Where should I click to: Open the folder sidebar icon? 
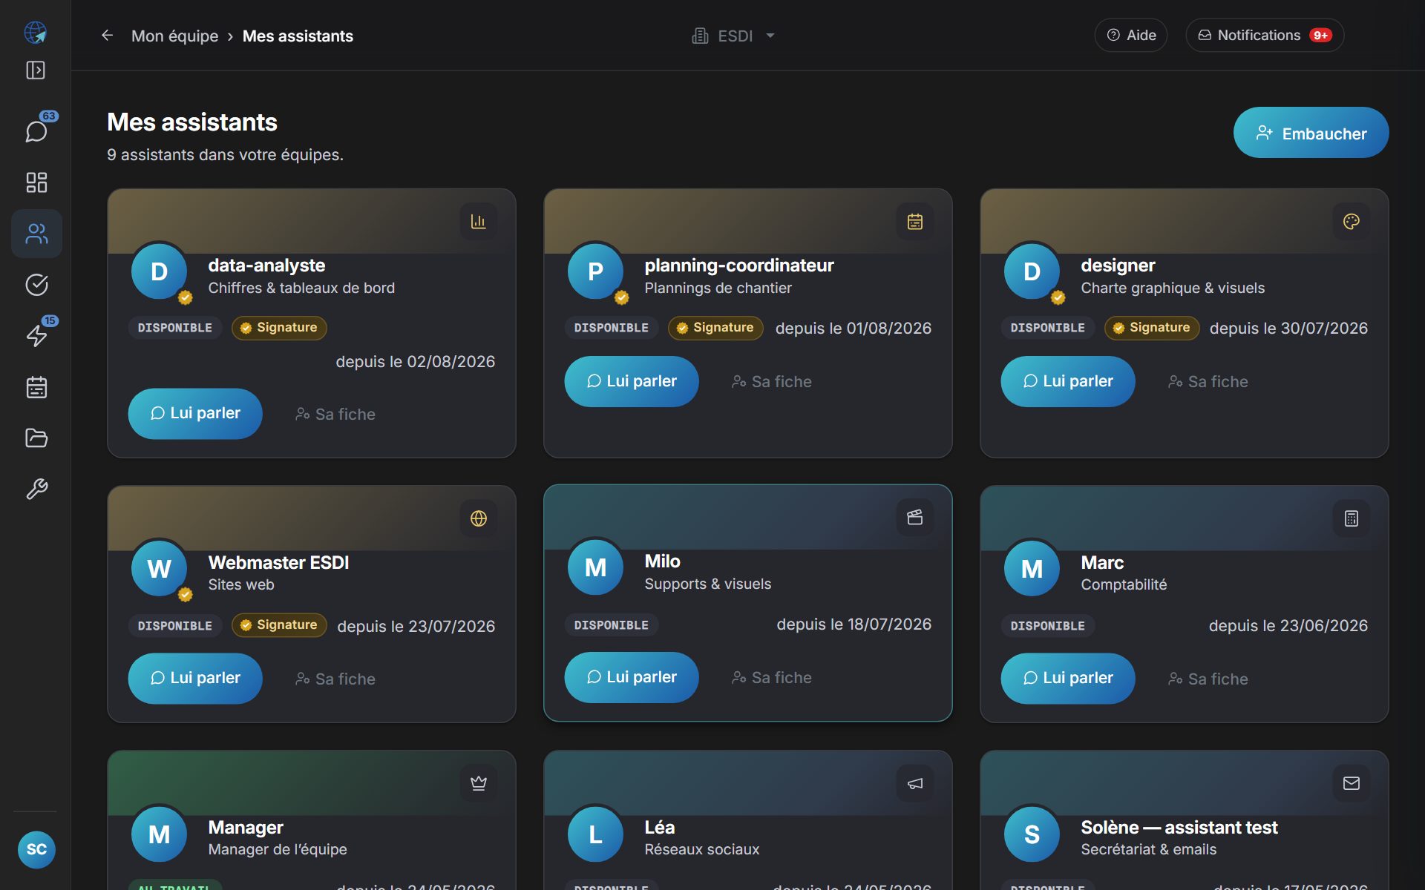[36, 438]
